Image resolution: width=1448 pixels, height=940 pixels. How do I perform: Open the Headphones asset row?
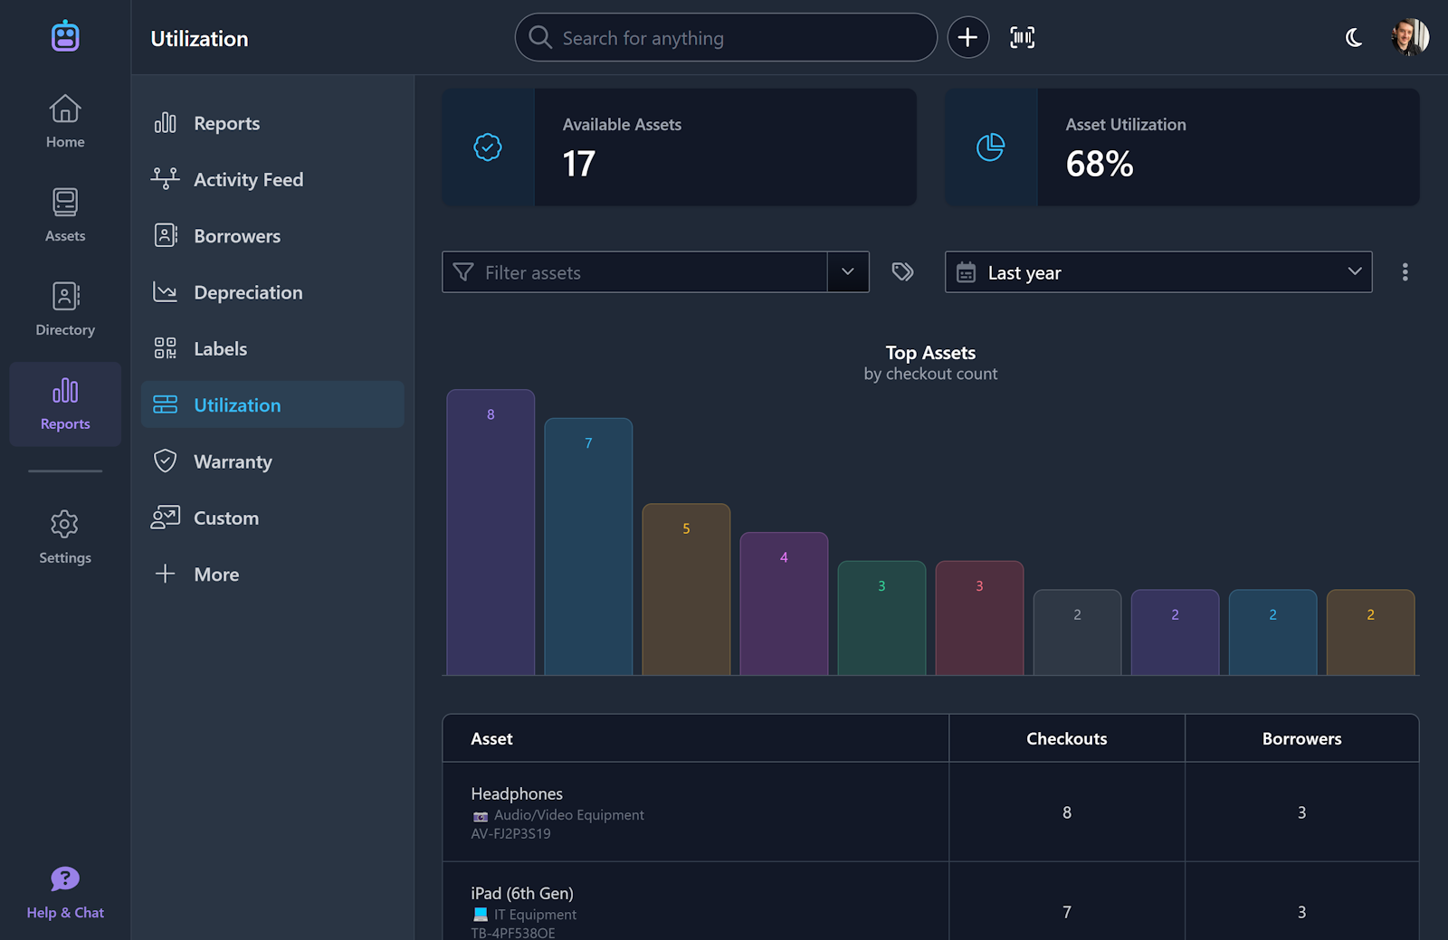[930, 812]
